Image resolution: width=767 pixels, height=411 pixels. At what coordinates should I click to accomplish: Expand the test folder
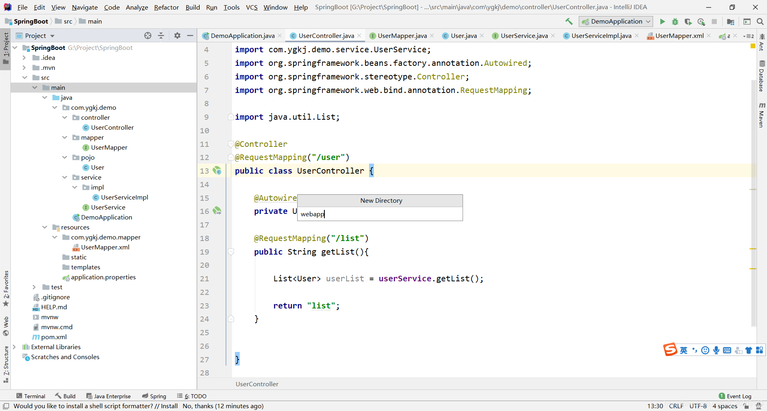point(34,287)
